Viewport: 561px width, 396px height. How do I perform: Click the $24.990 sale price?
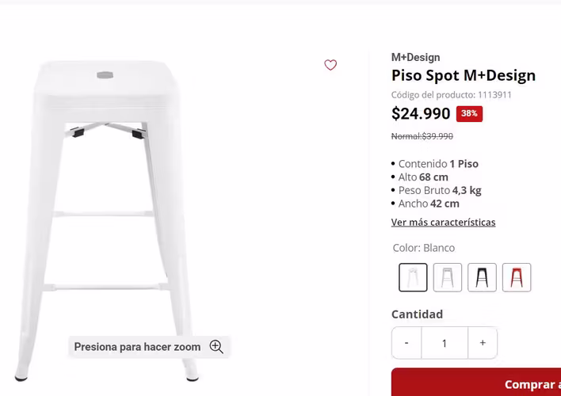pos(421,113)
